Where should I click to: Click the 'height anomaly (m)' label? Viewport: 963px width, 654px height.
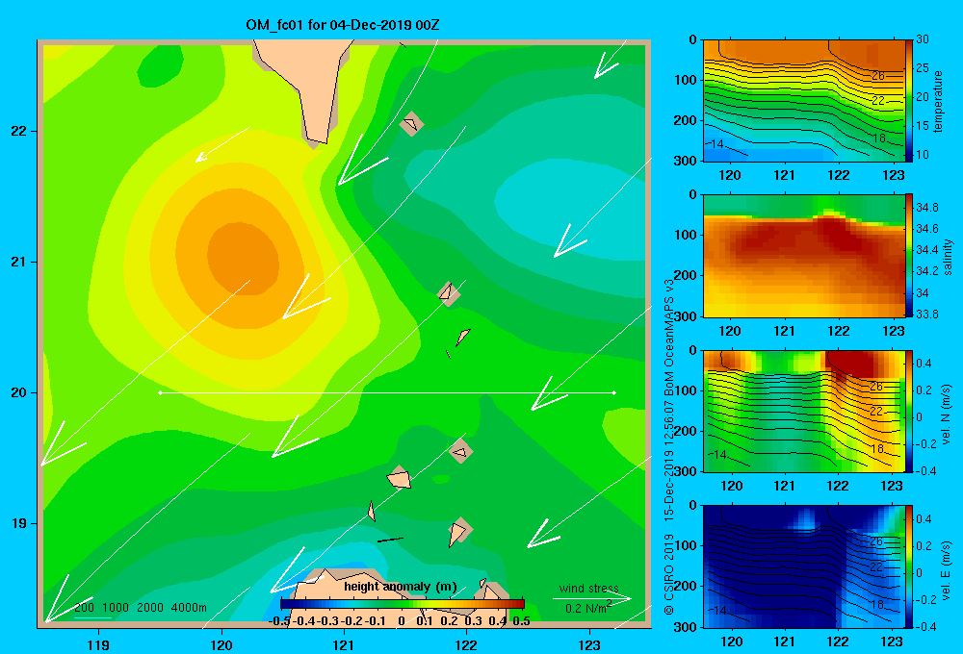[x=401, y=587]
